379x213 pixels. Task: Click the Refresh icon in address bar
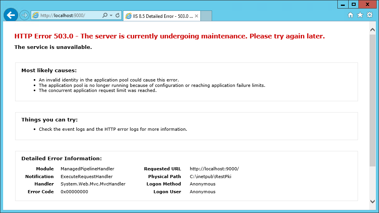[x=118, y=16]
